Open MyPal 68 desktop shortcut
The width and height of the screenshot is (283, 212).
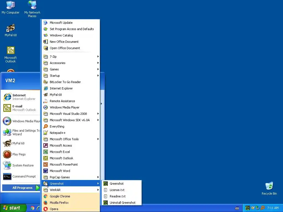(x=11, y=30)
